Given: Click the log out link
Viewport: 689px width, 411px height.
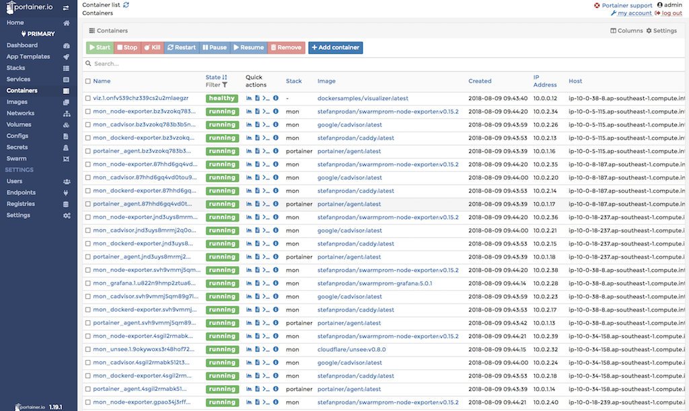Looking at the screenshot, I should [x=672, y=13].
